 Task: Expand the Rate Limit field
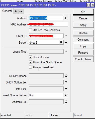click(66, 89)
